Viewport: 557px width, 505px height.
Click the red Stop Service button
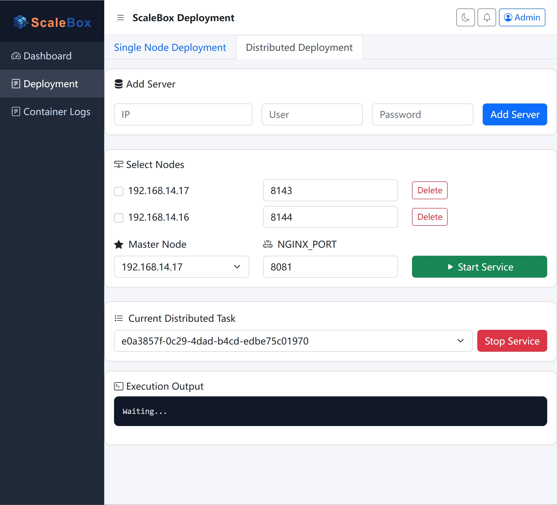(x=512, y=341)
